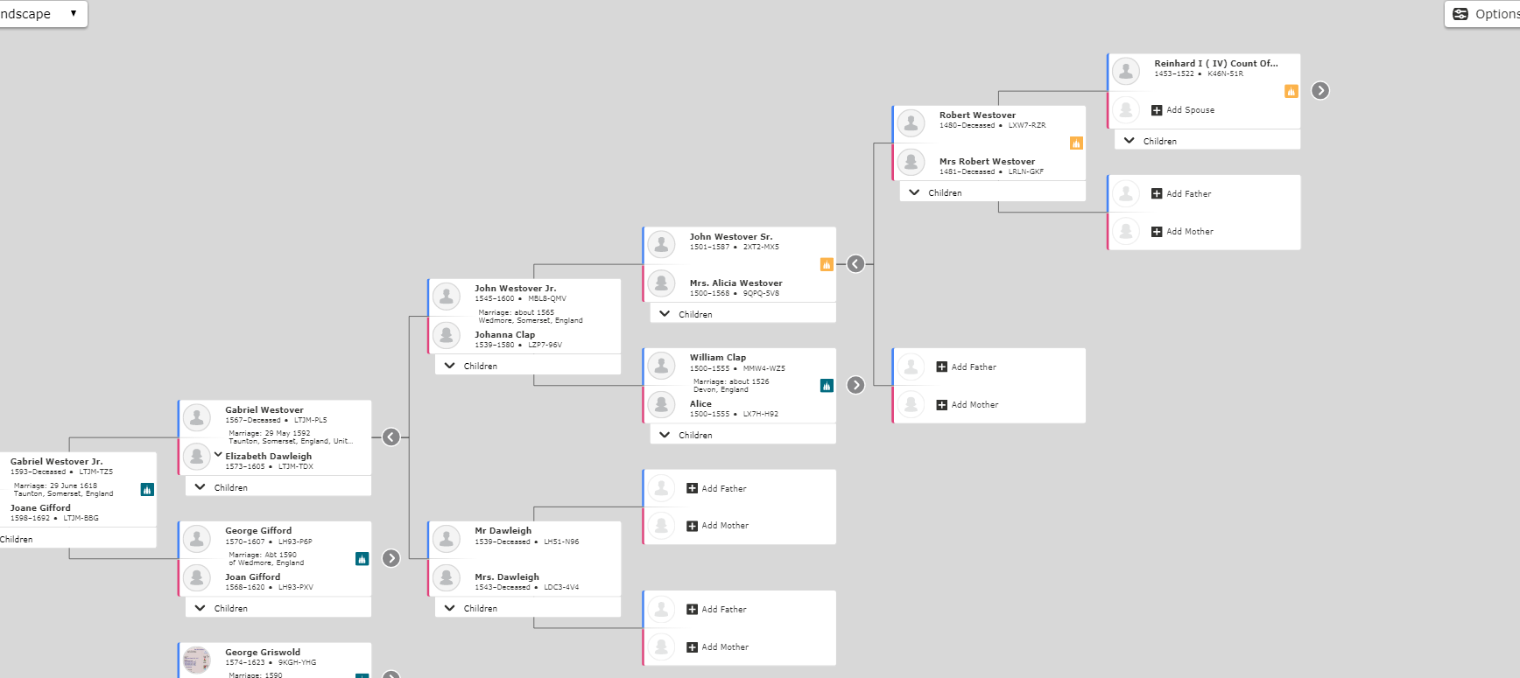Select the teal temple icon on George Gifford's card
Image resolution: width=1520 pixels, height=678 pixels.
coord(362,556)
